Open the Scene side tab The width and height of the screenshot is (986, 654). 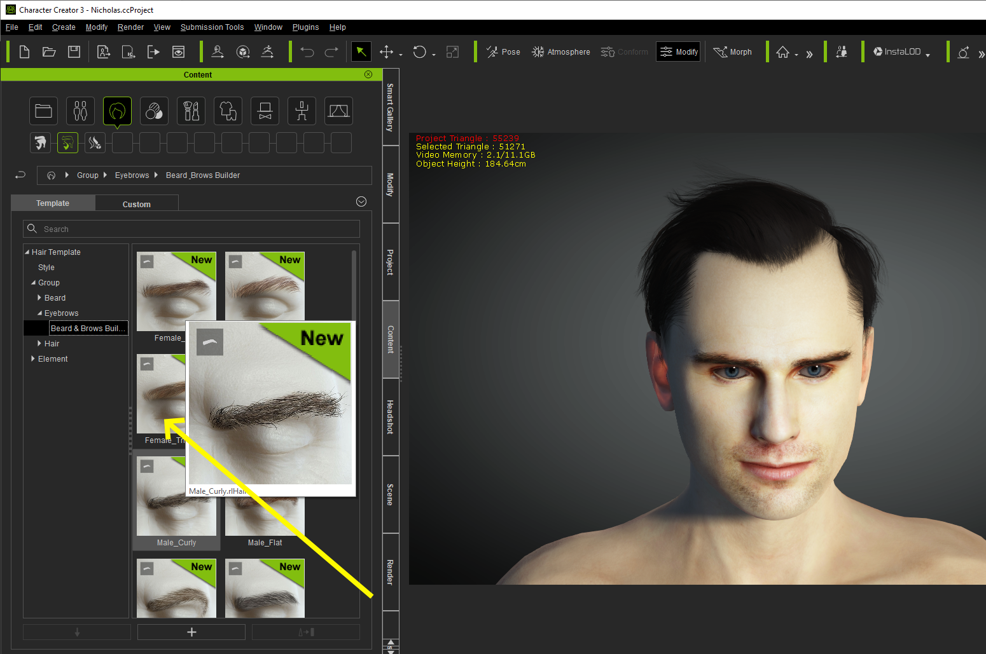(391, 494)
